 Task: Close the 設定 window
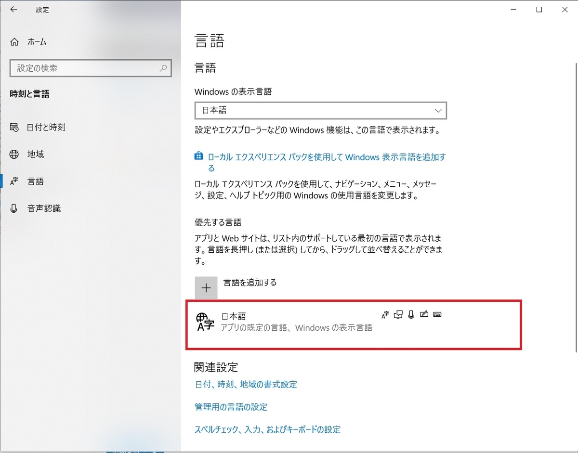tap(565, 9)
